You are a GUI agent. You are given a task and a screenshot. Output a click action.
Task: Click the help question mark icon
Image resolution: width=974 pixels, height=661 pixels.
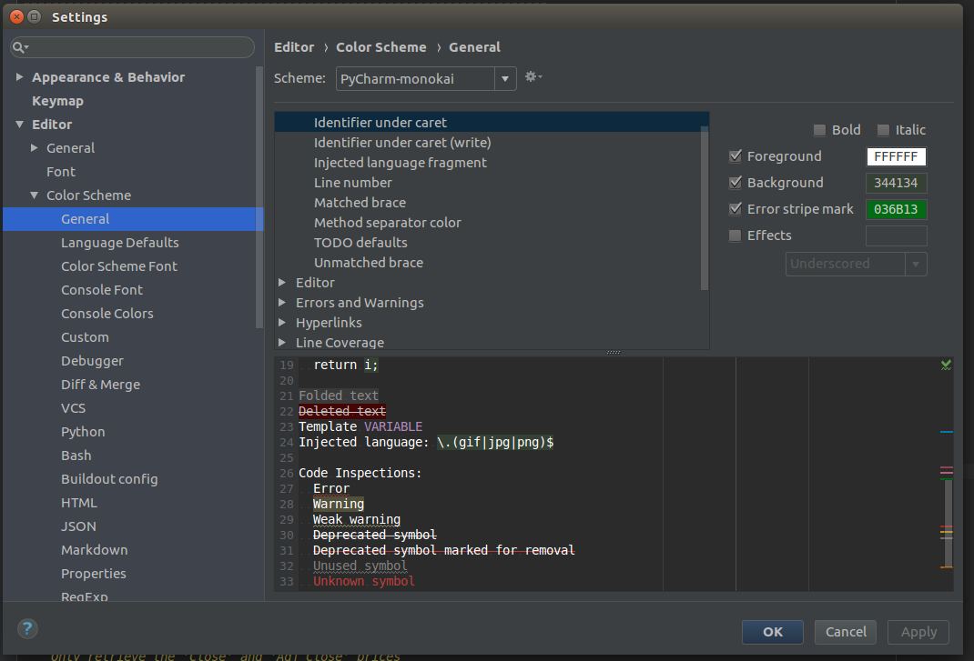coord(26,628)
